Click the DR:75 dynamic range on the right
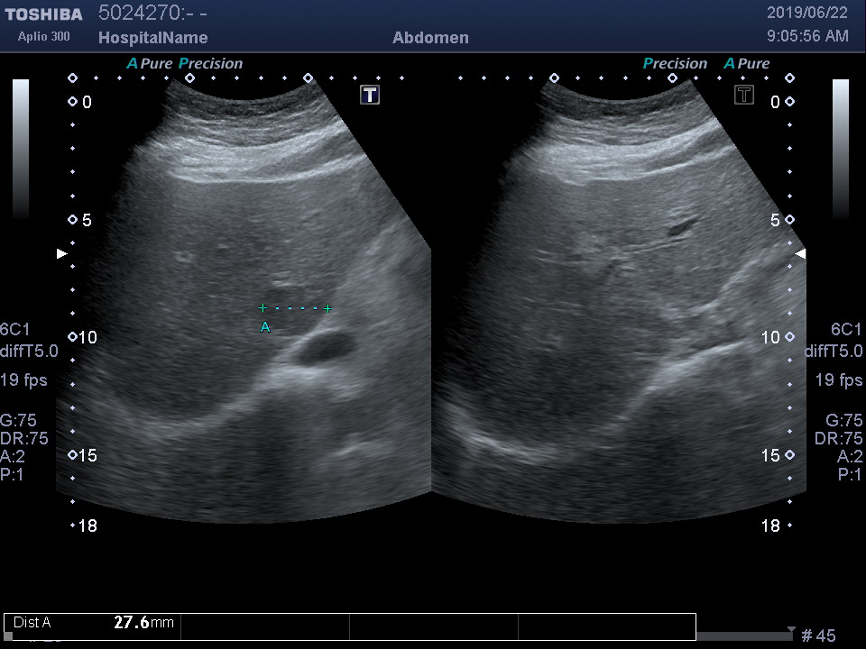The height and width of the screenshot is (649, 866). (x=838, y=438)
